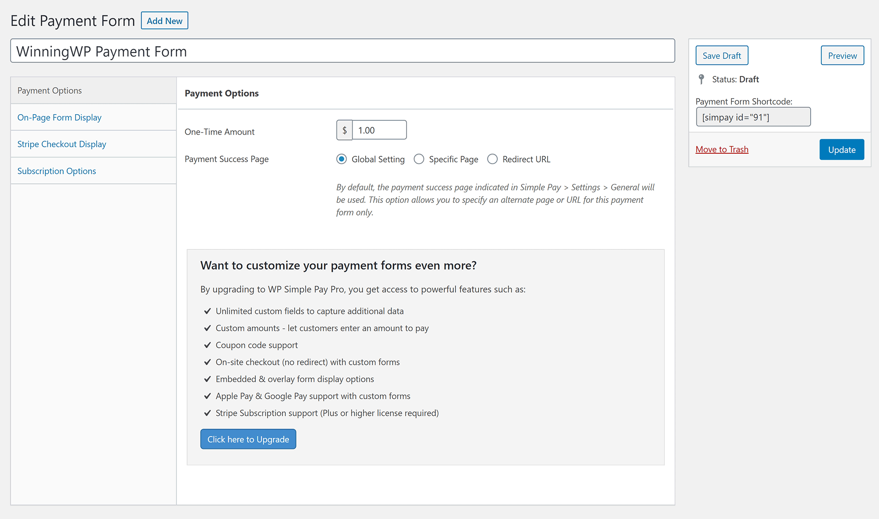Click here to Upgrade button
Viewport: 879px width, 519px height.
(x=248, y=439)
